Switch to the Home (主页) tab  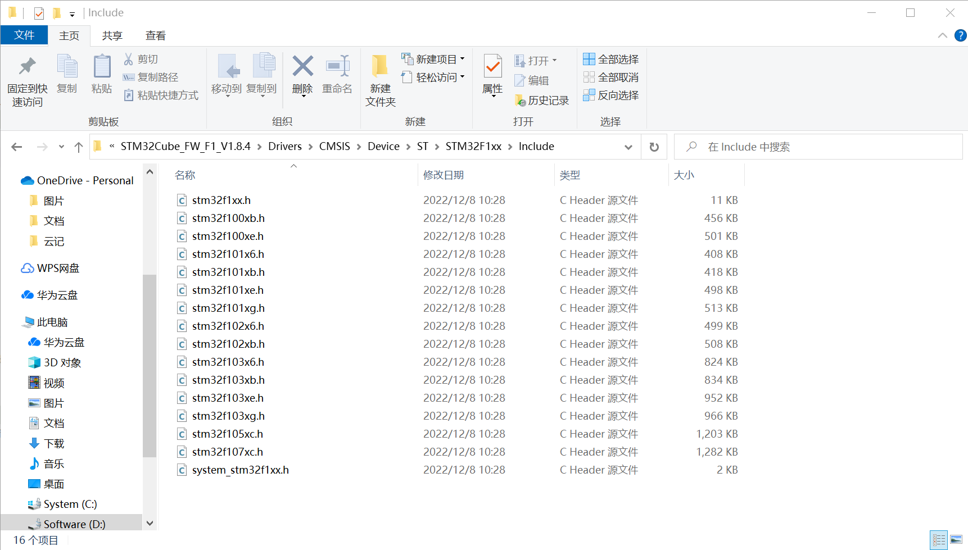pyautogui.click(x=69, y=35)
